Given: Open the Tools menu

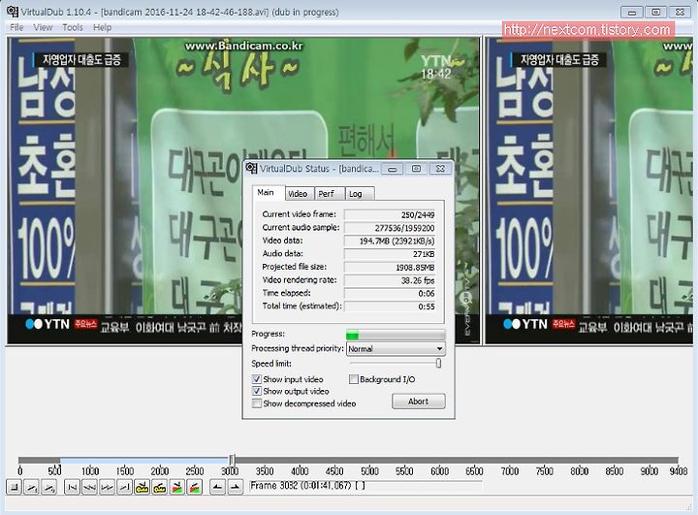Looking at the screenshot, I should click(73, 27).
